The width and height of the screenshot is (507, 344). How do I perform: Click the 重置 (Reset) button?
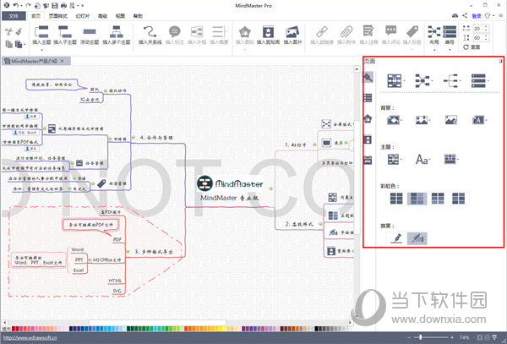[472, 47]
